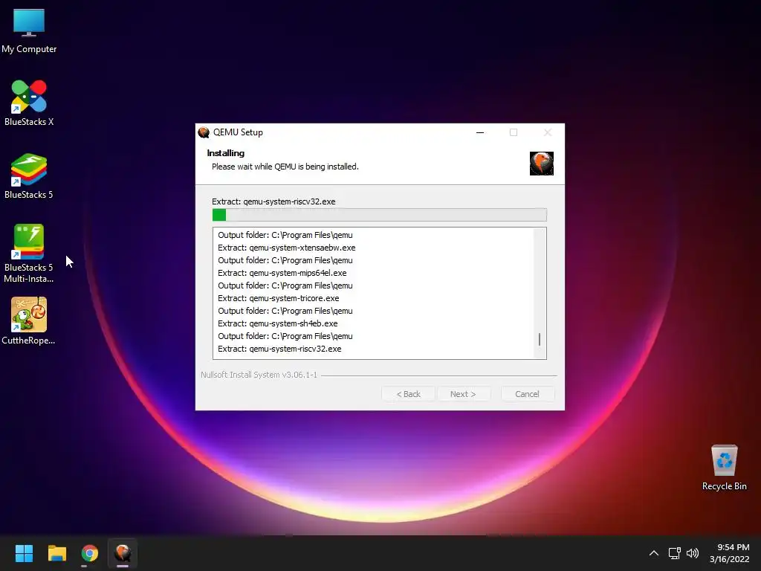Minimize the QEMU Setup window

[480, 132]
